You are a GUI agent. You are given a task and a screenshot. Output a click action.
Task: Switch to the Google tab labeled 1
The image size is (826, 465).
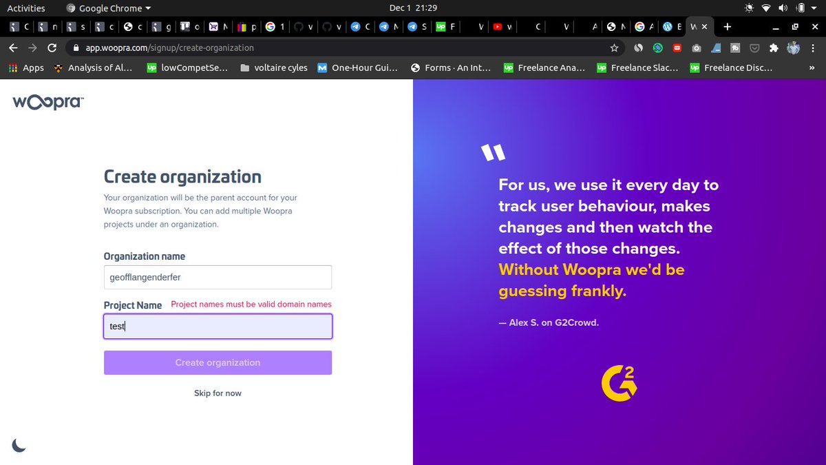275,27
